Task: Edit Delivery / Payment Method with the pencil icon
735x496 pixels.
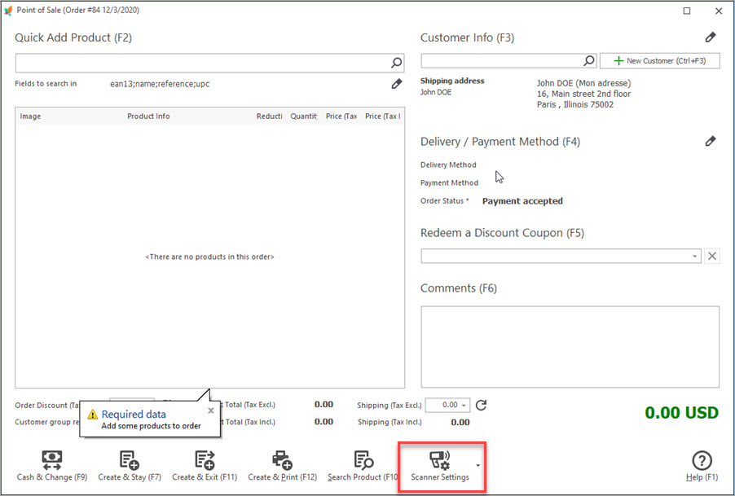Action: (711, 142)
